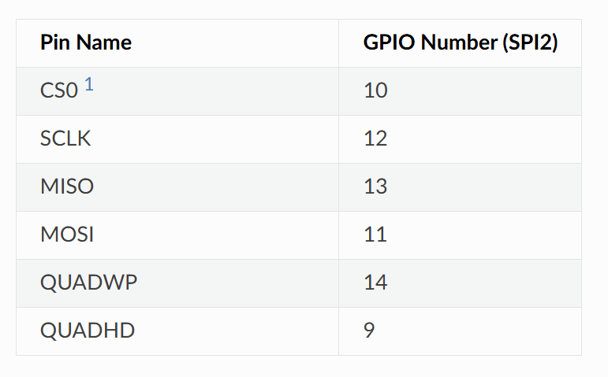
Task: Click the GPIO number 14 cell
Action: (375, 283)
